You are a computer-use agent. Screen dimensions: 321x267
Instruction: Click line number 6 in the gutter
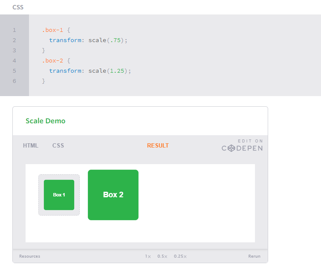click(14, 81)
